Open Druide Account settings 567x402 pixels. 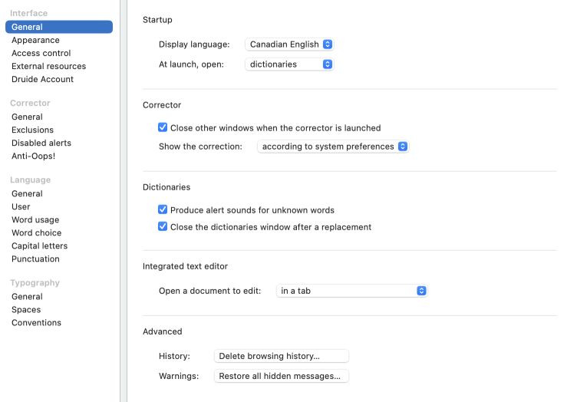(42, 79)
